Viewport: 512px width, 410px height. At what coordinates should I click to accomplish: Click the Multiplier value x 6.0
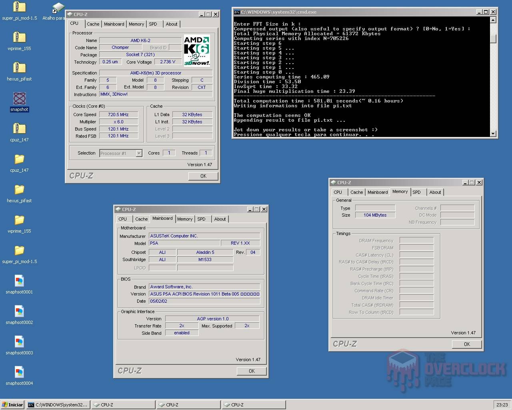[118, 122]
